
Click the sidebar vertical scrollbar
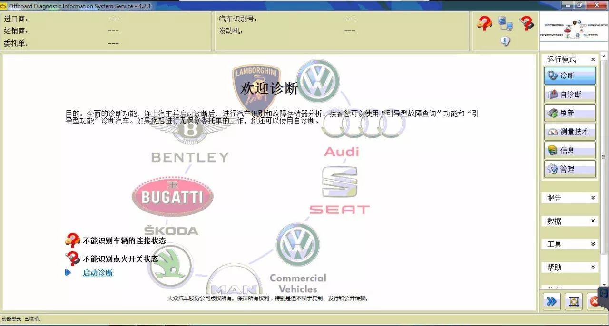(604, 157)
